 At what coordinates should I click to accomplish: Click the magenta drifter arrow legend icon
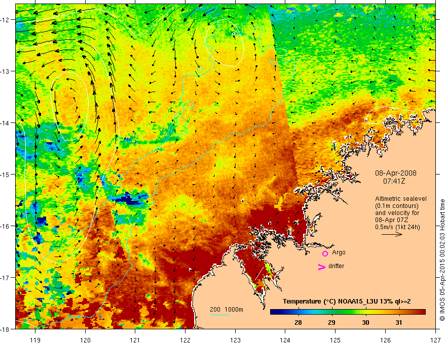coord(322,267)
